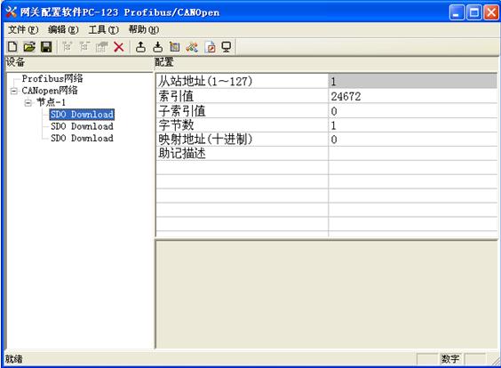The height and width of the screenshot is (368, 501).
Task: Click the download configuration arrow icon
Action: tap(157, 47)
